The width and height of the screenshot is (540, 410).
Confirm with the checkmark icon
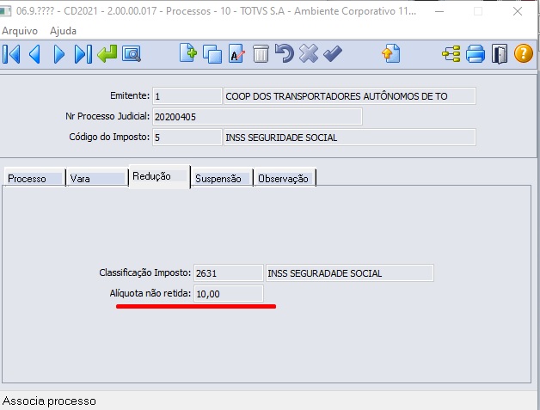click(x=333, y=53)
